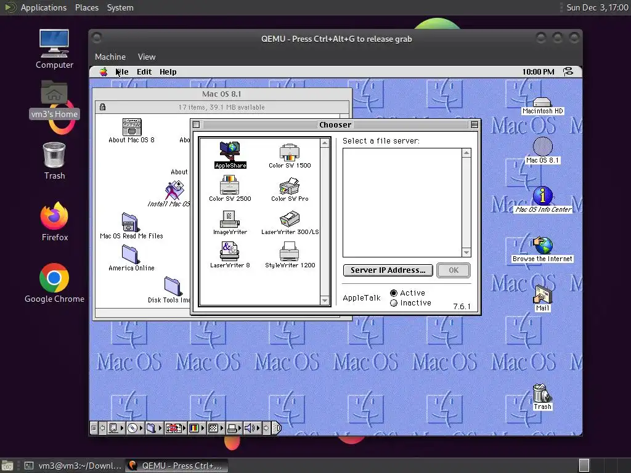Open the QEMU Machine menu
Viewport: 631px width, 473px height.
click(110, 57)
